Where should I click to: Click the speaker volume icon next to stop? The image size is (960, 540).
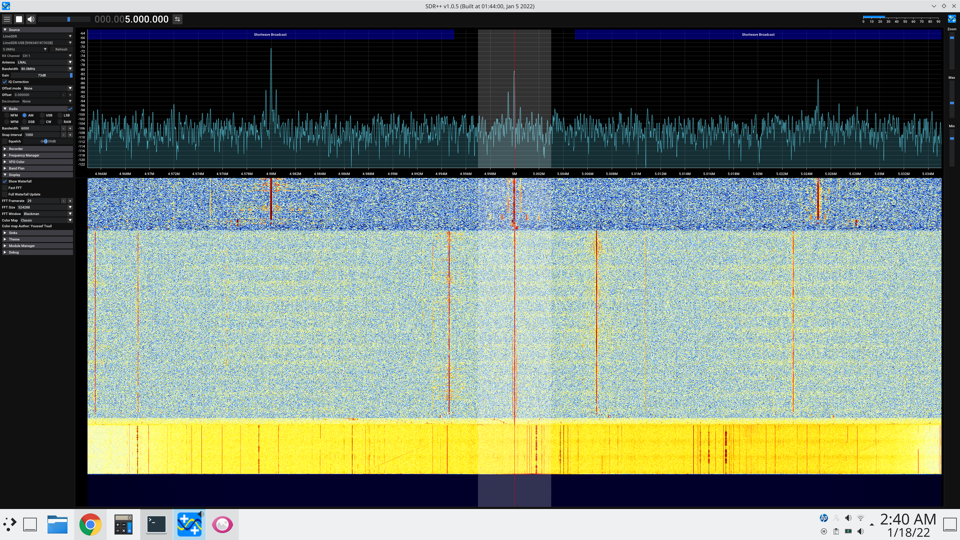tap(30, 19)
